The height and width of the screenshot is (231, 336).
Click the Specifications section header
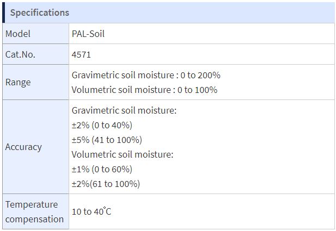[168, 13]
